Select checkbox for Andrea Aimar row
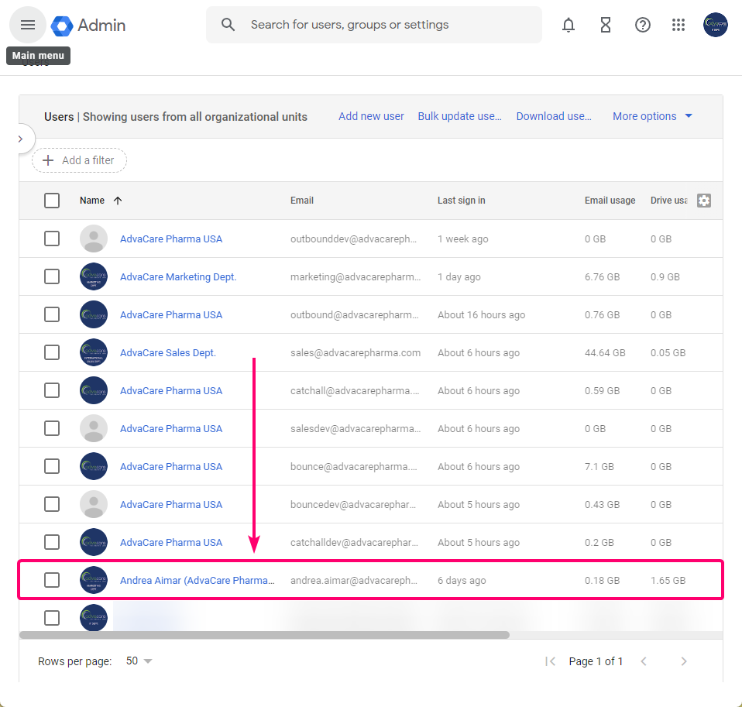Screen dimensions: 742x707 (52, 580)
